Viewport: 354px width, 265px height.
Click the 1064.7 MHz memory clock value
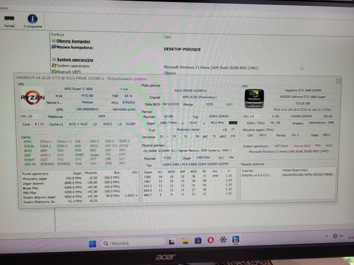pos(168,123)
